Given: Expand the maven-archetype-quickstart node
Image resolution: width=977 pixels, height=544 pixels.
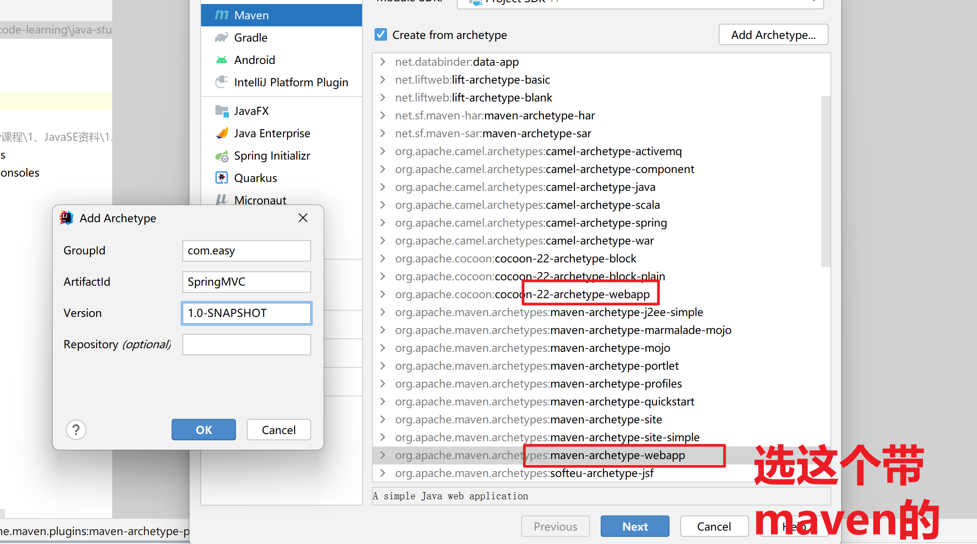Looking at the screenshot, I should click(x=383, y=401).
